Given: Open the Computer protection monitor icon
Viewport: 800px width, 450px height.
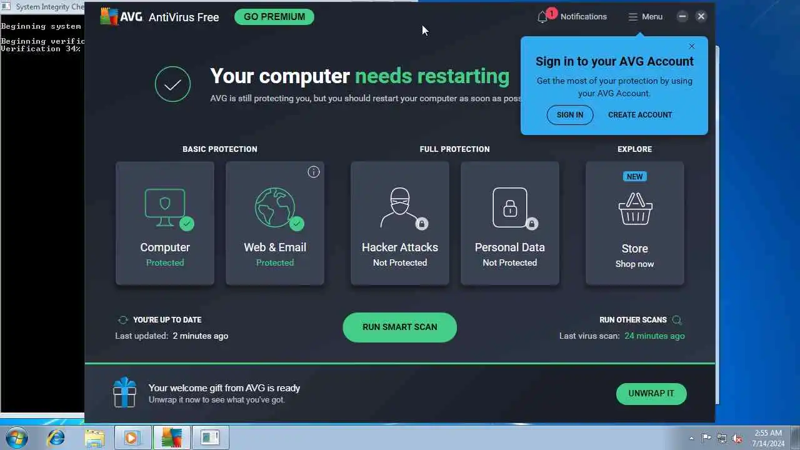Looking at the screenshot, I should (166, 207).
